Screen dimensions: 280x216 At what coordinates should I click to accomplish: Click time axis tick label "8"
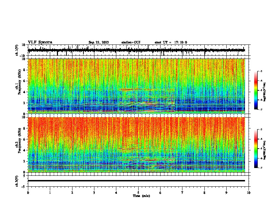(x=204, y=193)
